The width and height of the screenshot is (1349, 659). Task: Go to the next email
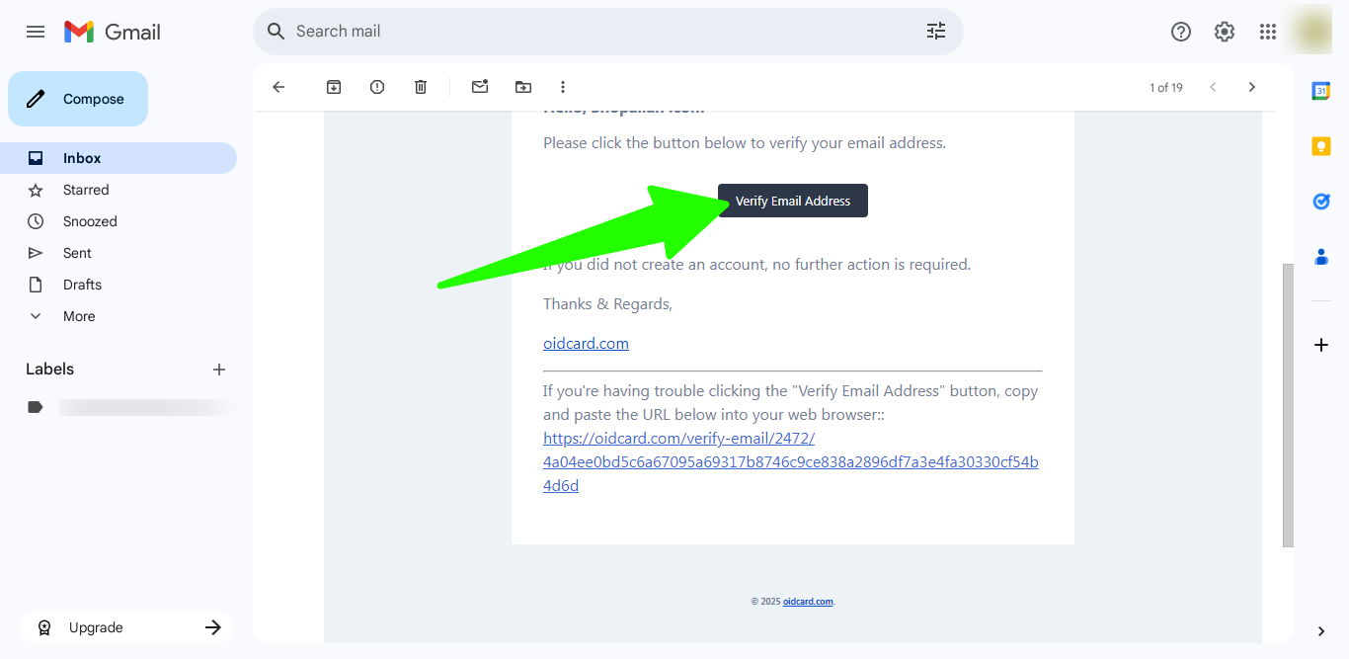tap(1251, 87)
